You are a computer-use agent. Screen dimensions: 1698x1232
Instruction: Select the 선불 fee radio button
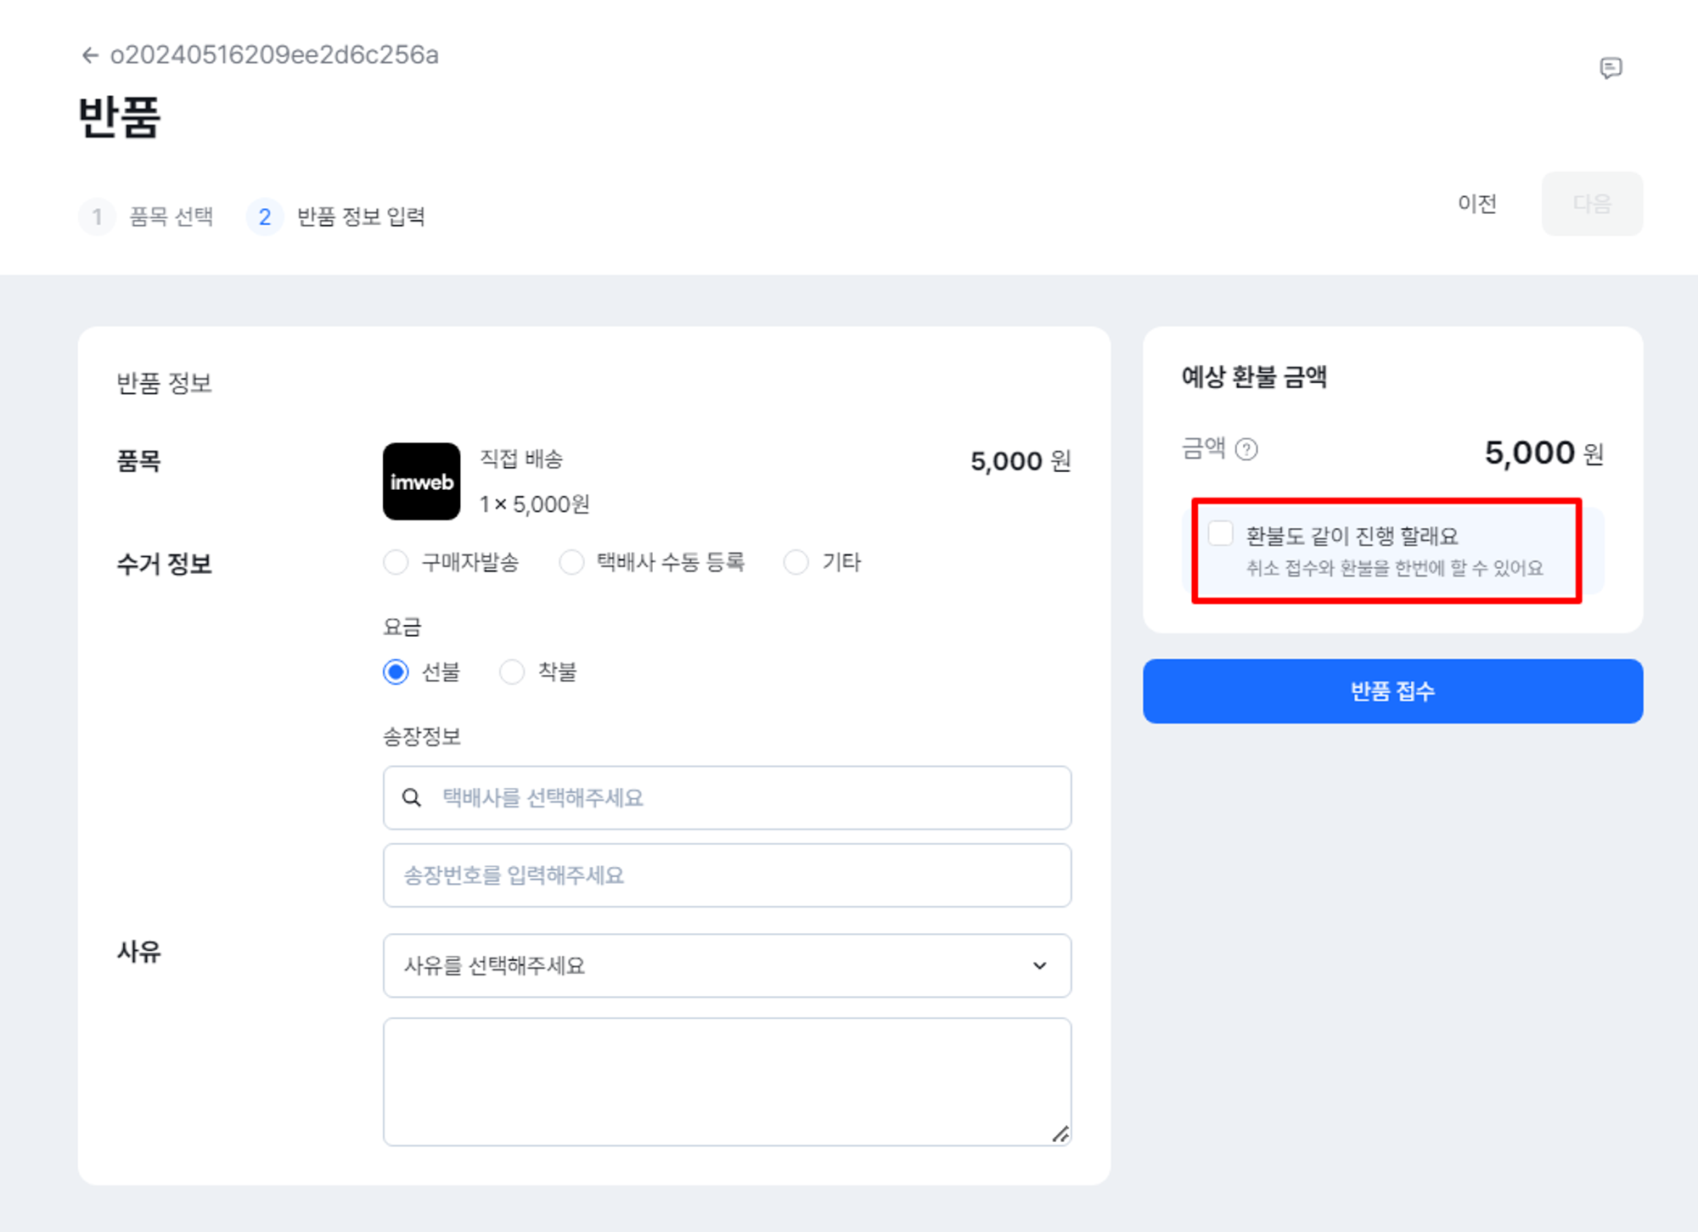click(396, 672)
